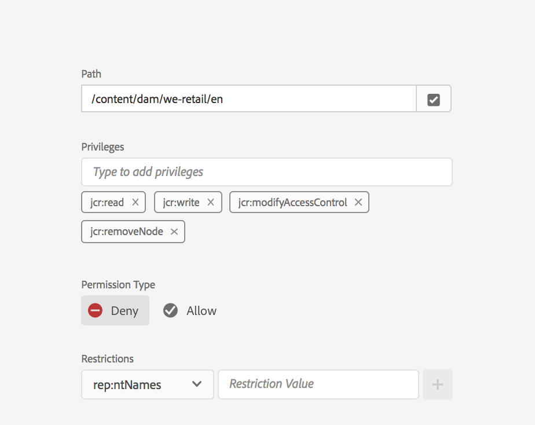This screenshot has width=535, height=425.
Task: Open path picker with checkbox icon button
Action: pyautogui.click(x=434, y=99)
